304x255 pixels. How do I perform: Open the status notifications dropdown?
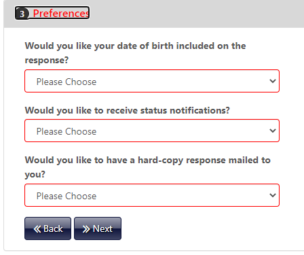152,131
